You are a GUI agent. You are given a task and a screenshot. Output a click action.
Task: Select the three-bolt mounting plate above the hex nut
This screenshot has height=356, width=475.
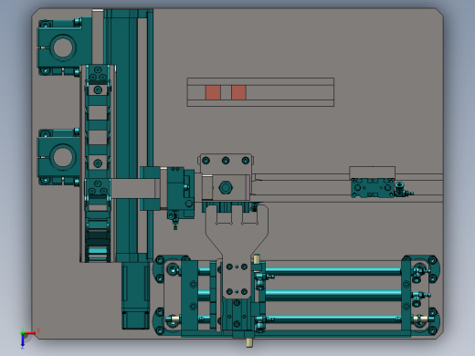[226, 163]
